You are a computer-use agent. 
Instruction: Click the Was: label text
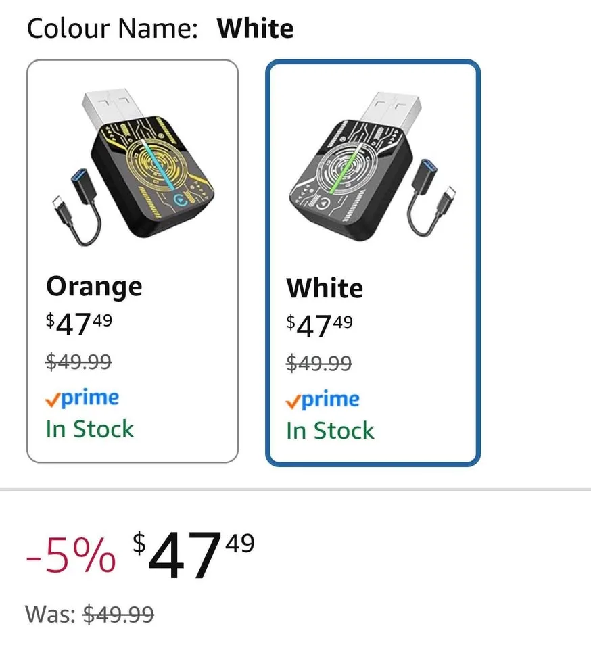[49, 614]
